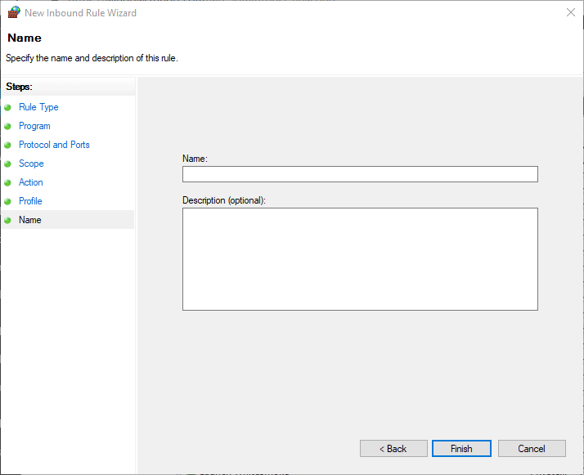The image size is (584, 475).
Task: Select the green bullet beside Protocol and Ports
Action: coord(8,145)
